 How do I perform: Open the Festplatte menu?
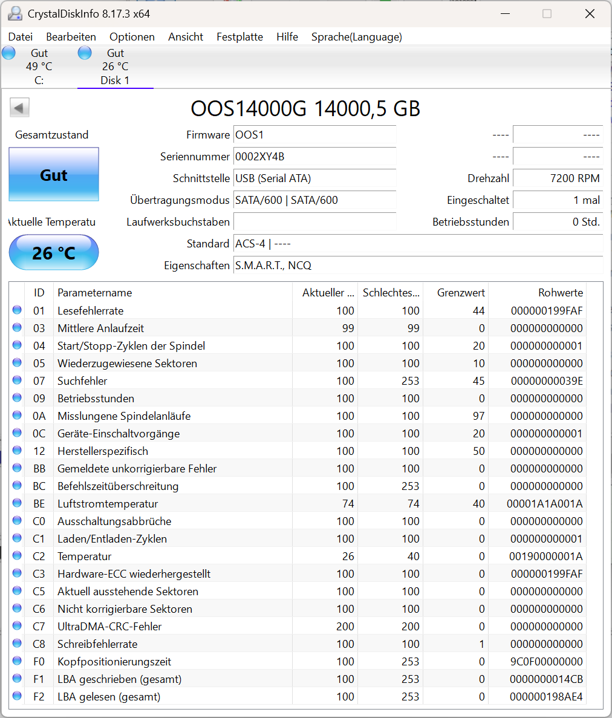click(x=240, y=37)
